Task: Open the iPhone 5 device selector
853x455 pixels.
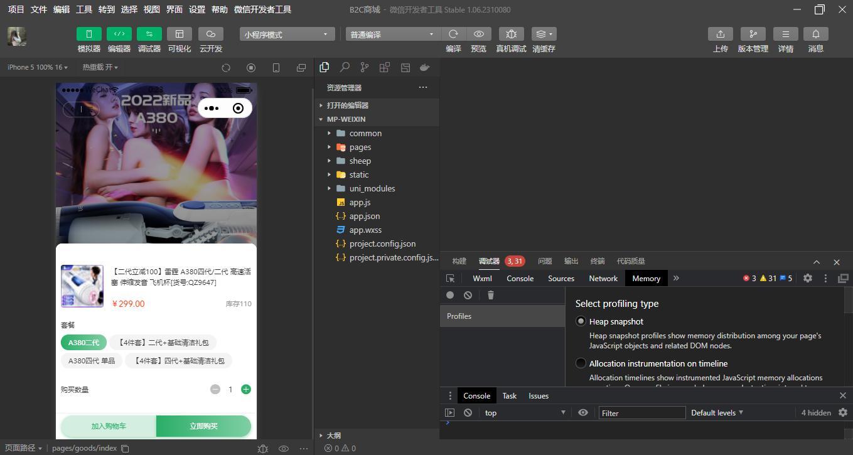Action: coord(38,67)
